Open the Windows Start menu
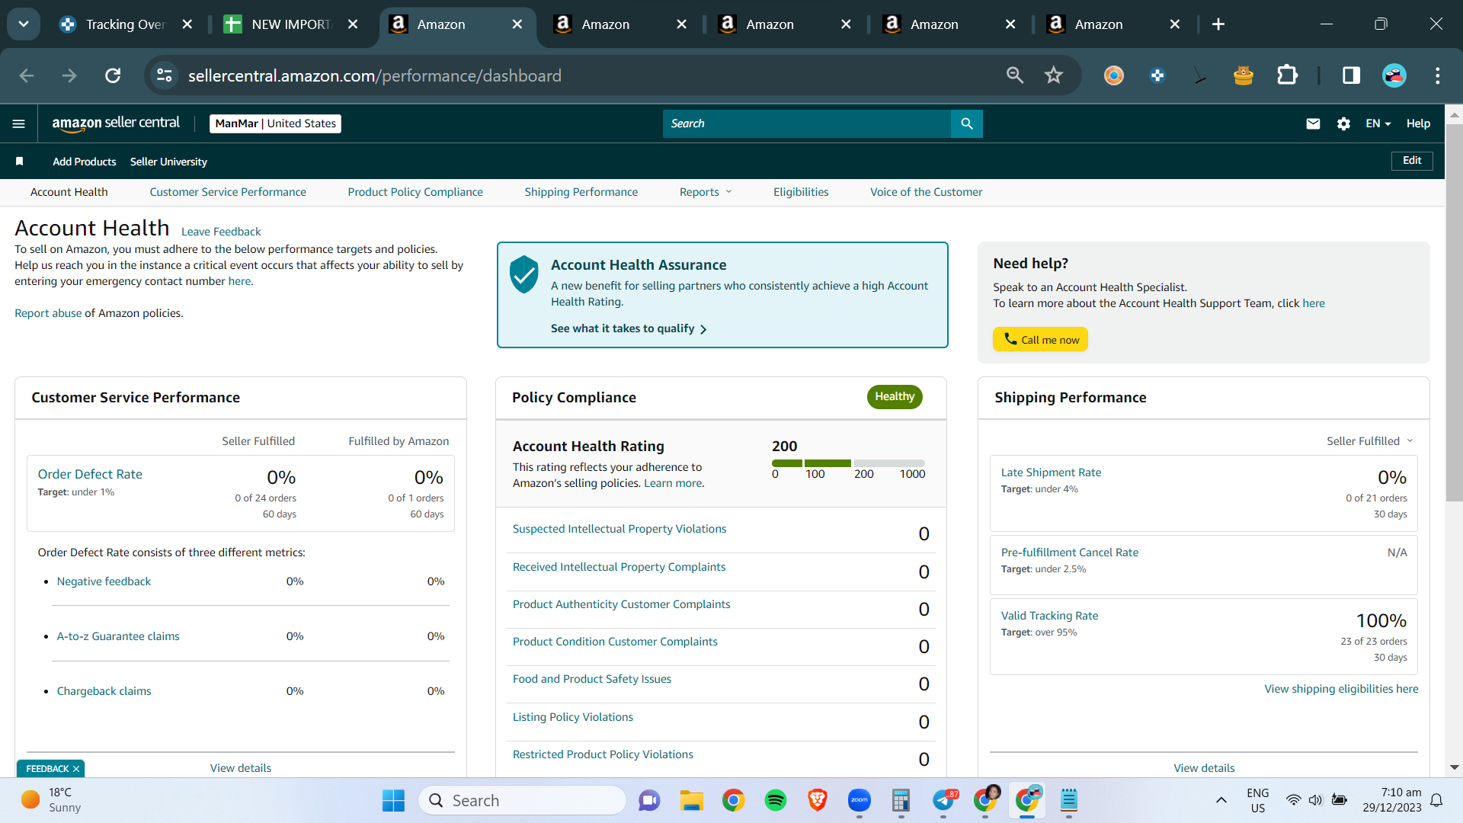Viewport: 1463px width, 823px height. point(393,800)
